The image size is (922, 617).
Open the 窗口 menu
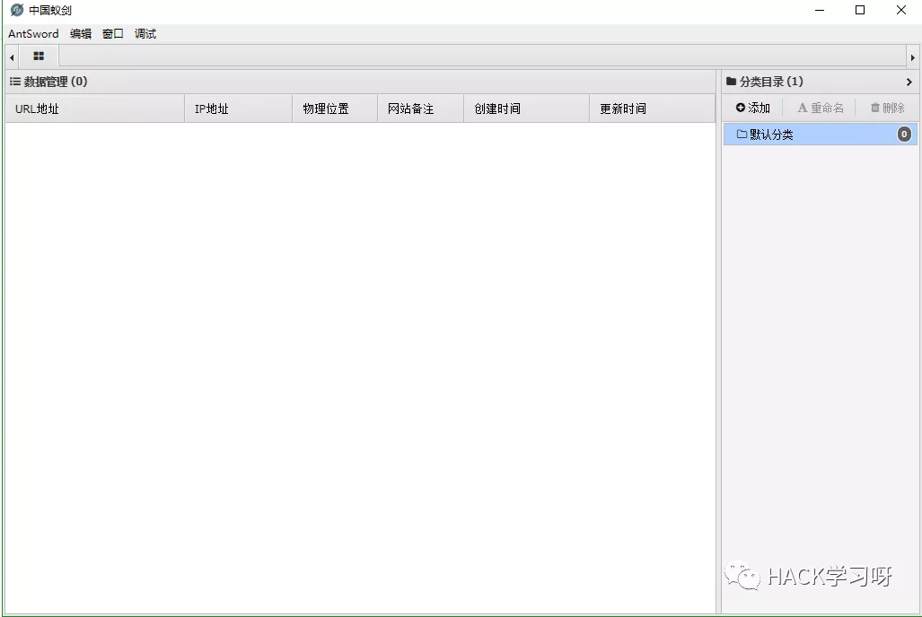click(111, 33)
